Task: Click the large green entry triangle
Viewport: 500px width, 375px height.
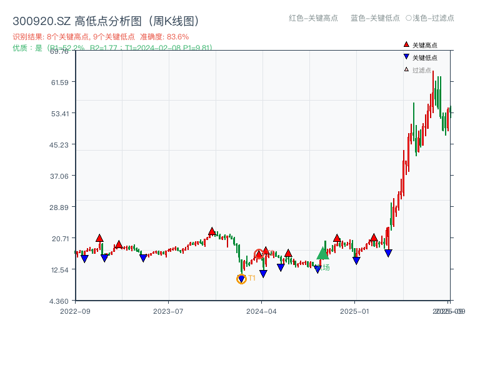Action: pyautogui.click(x=322, y=253)
